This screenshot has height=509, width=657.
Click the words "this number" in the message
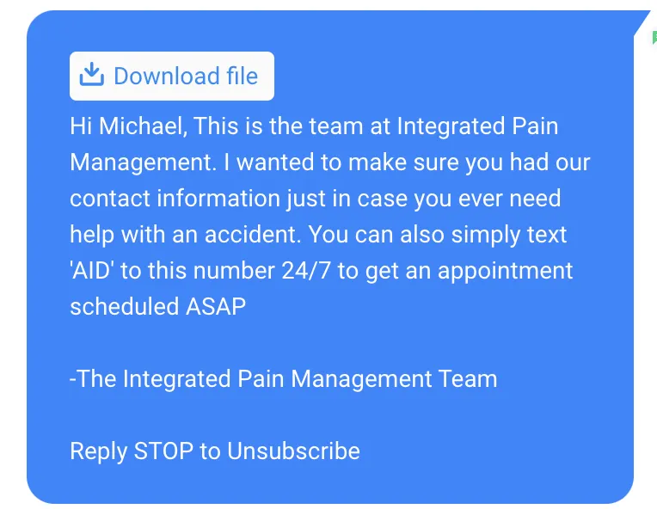[212, 270]
